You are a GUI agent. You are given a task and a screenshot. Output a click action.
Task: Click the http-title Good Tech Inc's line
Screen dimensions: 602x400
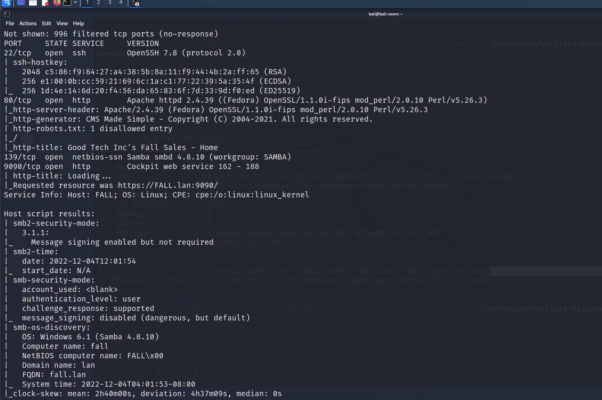[111, 148]
